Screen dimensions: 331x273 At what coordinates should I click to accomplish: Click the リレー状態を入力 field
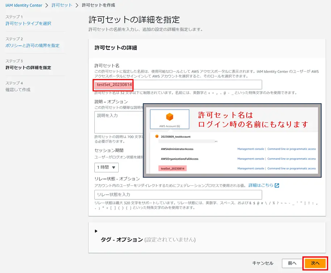tap(178, 195)
